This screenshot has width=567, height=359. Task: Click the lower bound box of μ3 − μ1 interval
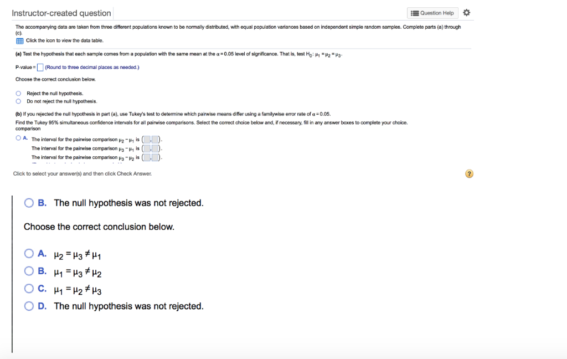147,148
